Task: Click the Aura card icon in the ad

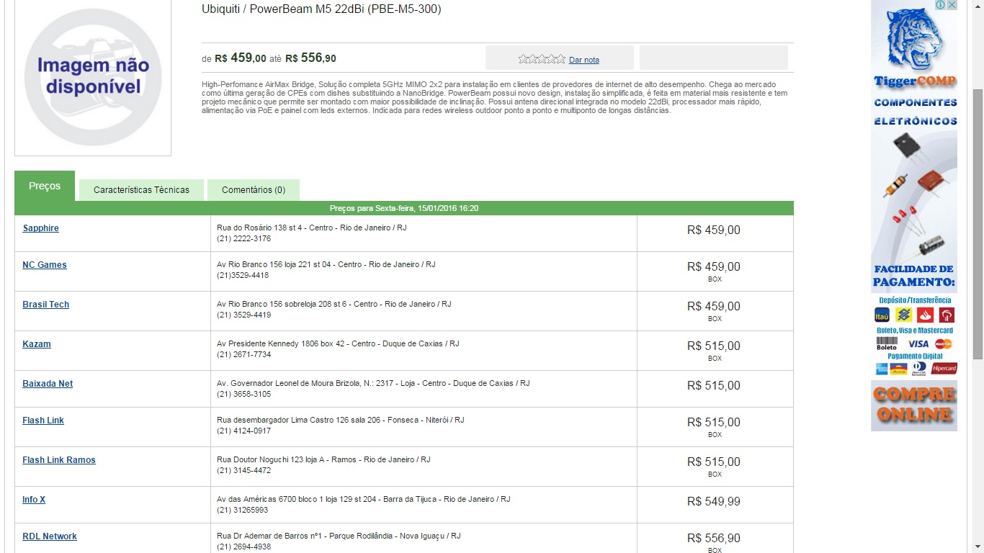Action: tap(898, 369)
